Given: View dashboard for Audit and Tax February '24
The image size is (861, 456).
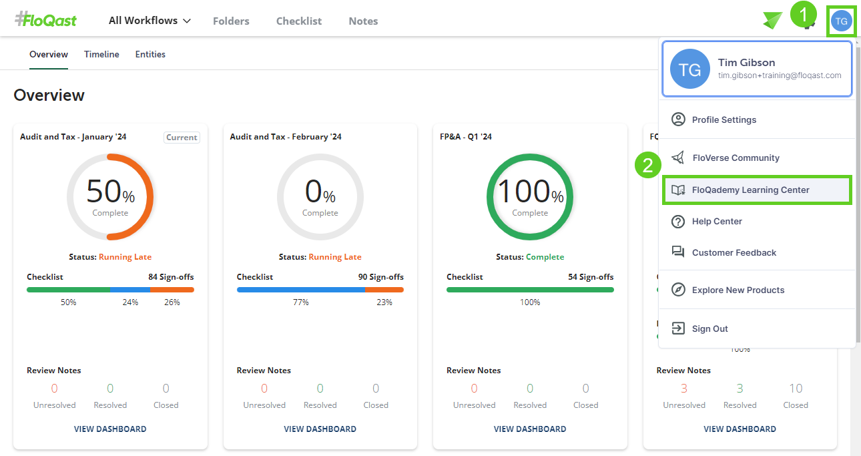Looking at the screenshot, I should point(320,429).
